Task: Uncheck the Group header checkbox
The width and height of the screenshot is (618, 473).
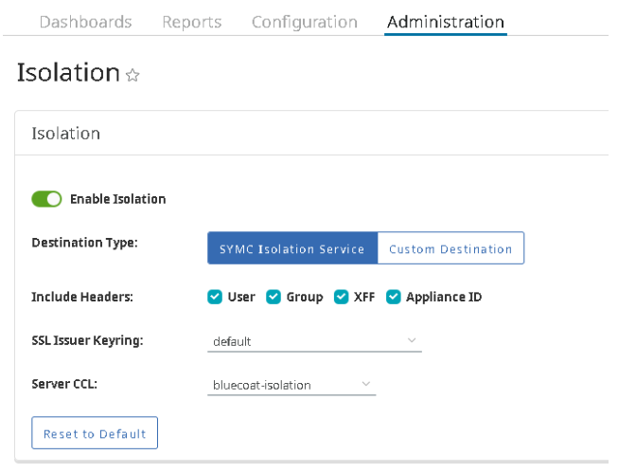Action: [x=274, y=297]
